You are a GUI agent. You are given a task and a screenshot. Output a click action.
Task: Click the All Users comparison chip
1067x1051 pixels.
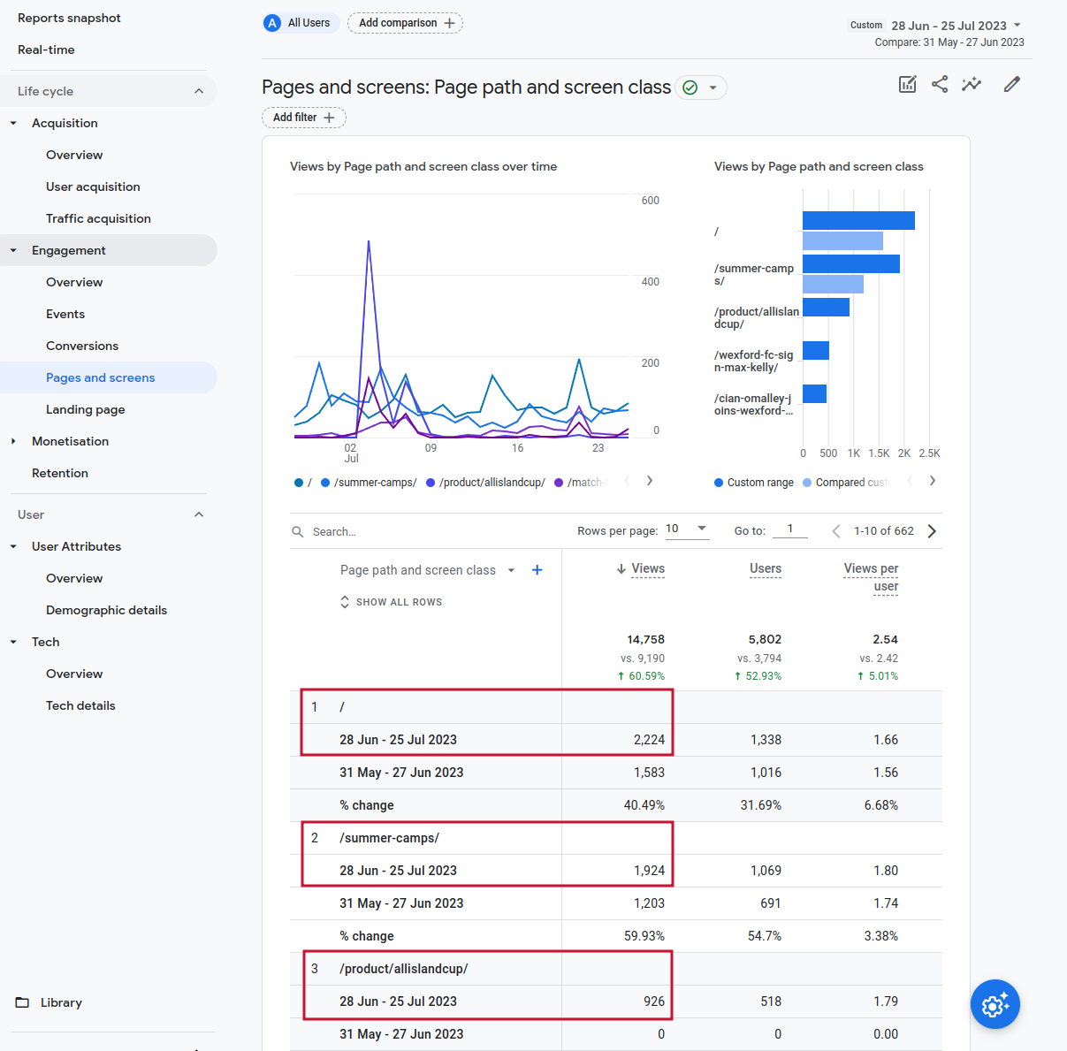pyautogui.click(x=300, y=22)
